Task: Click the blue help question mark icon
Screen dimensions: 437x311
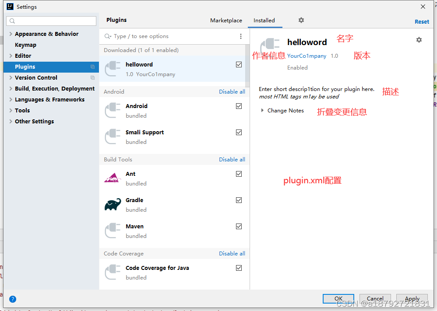Action: (x=13, y=299)
